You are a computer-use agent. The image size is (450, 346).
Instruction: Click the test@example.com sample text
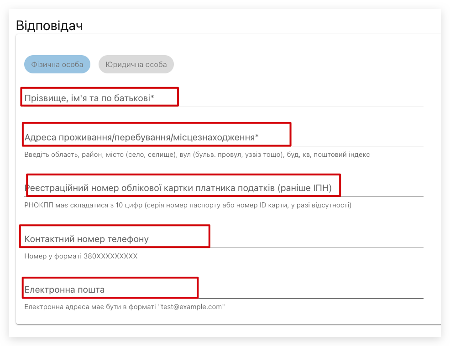[192, 307]
